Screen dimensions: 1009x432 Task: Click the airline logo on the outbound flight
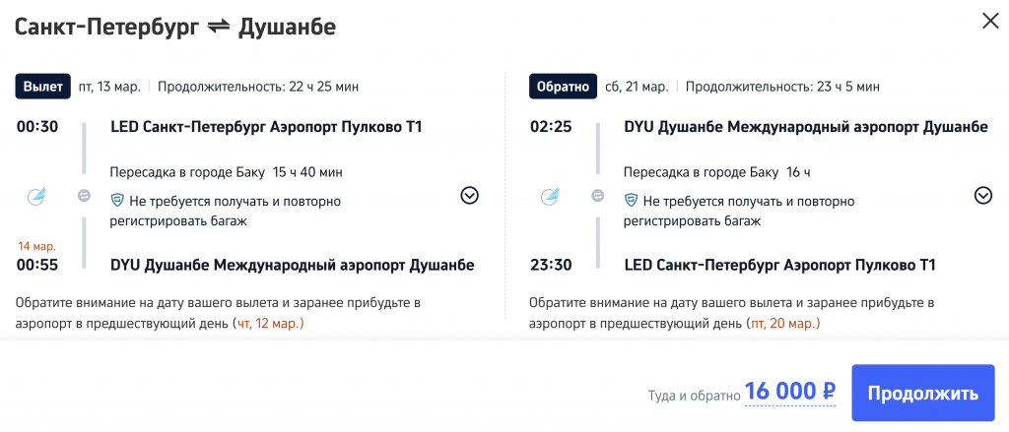36,196
